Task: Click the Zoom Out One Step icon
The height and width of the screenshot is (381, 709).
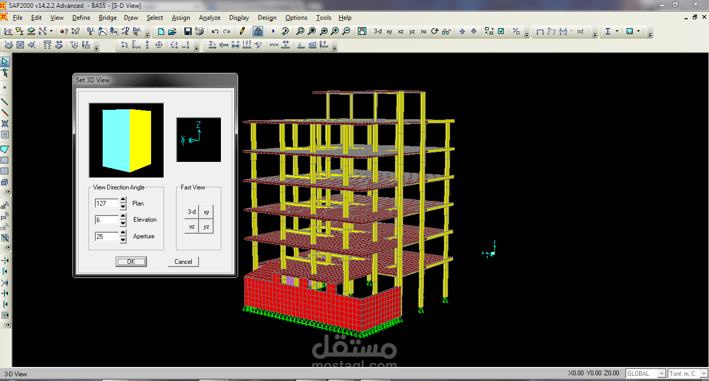Action: (x=346, y=31)
